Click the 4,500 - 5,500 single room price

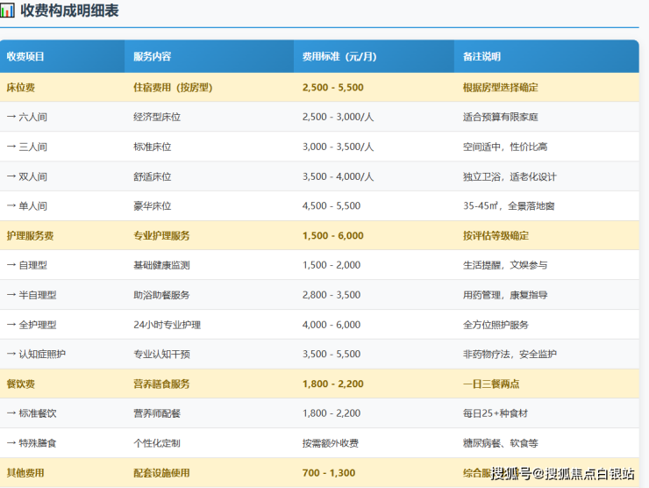[331, 206]
